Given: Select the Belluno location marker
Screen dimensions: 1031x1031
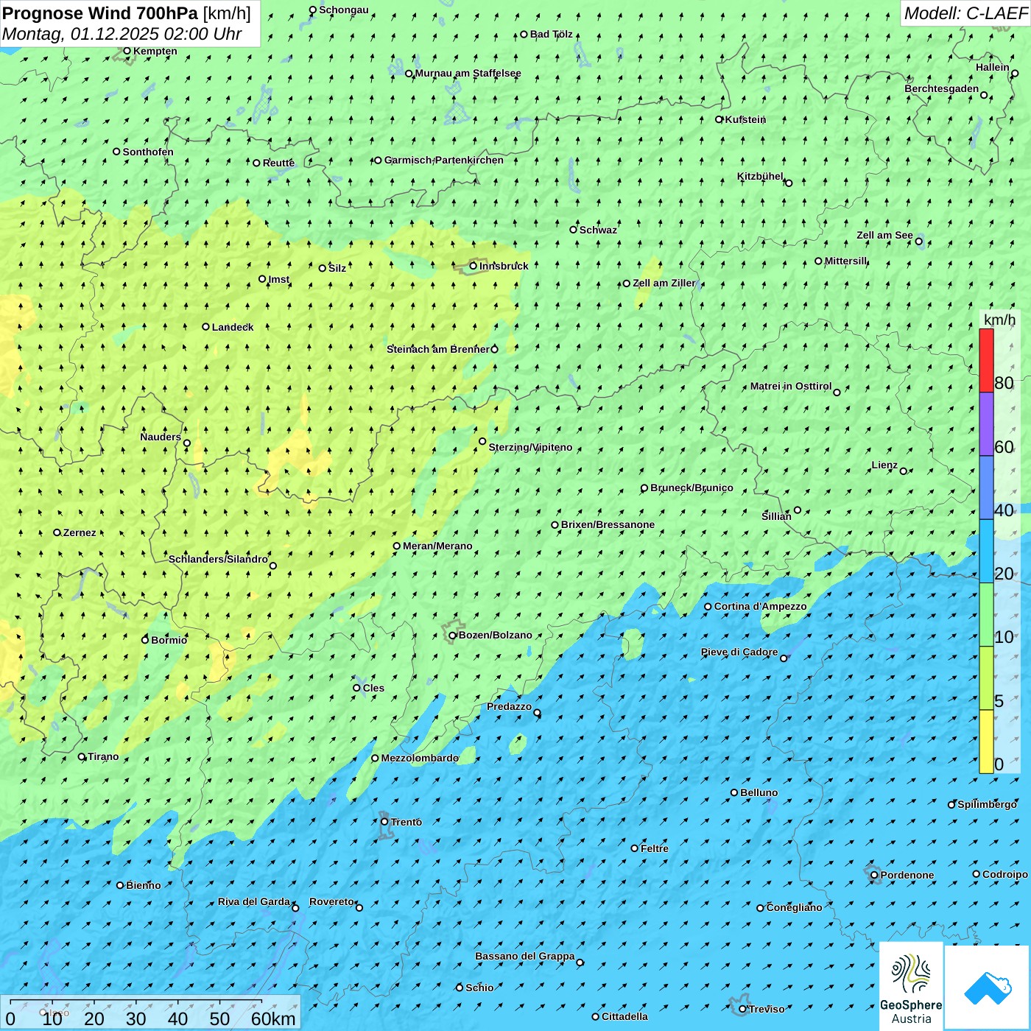Looking at the screenshot, I should click(x=734, y=792).
